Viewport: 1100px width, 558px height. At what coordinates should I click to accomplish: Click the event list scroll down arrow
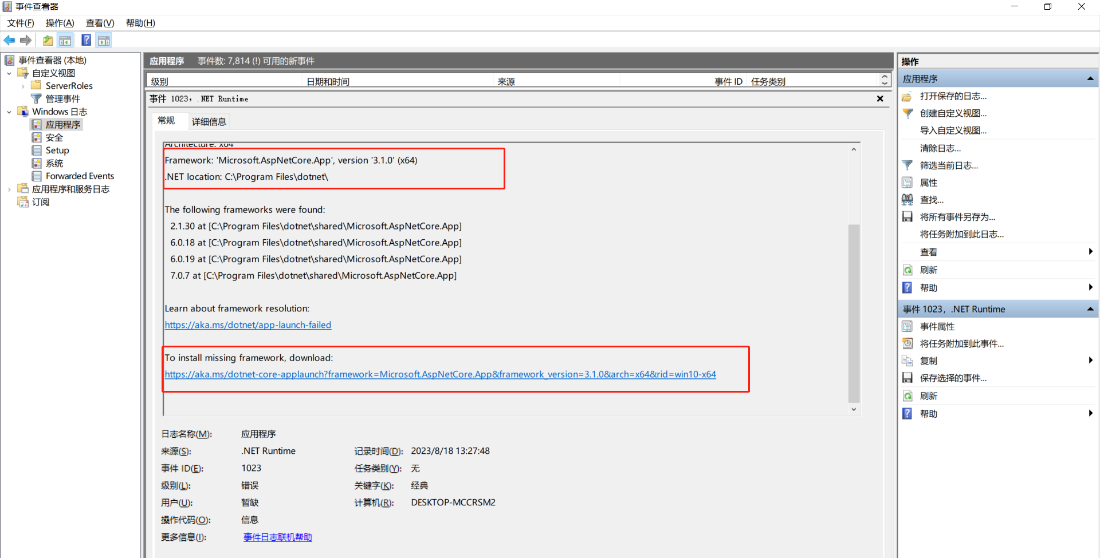(x=885, y=84)
